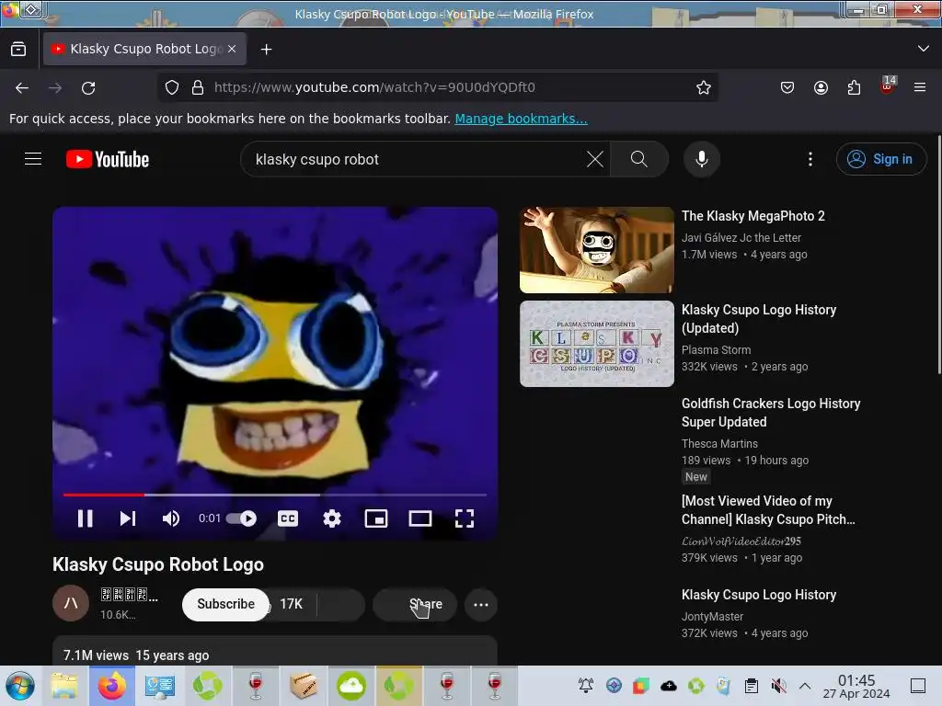
Task: List all tabs dropdown arrow
Action: [x=924, y=49]
